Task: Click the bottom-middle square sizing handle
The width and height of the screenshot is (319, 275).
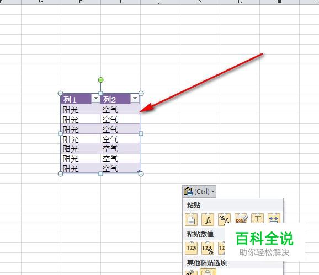Action: [x=100, y=174]
